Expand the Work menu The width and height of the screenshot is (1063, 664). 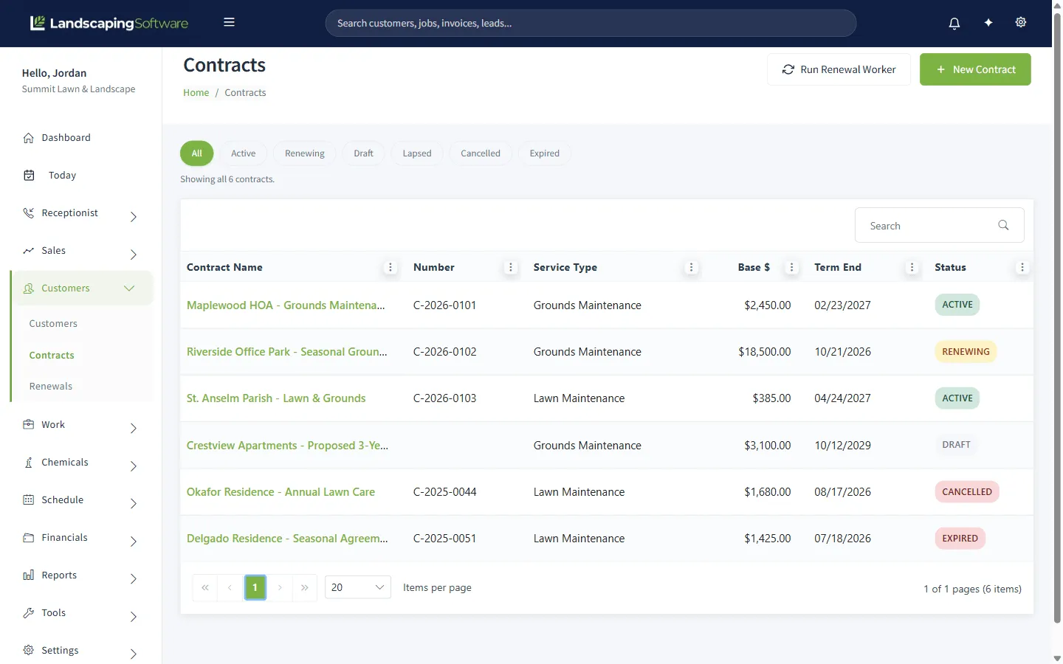[81, 425]
